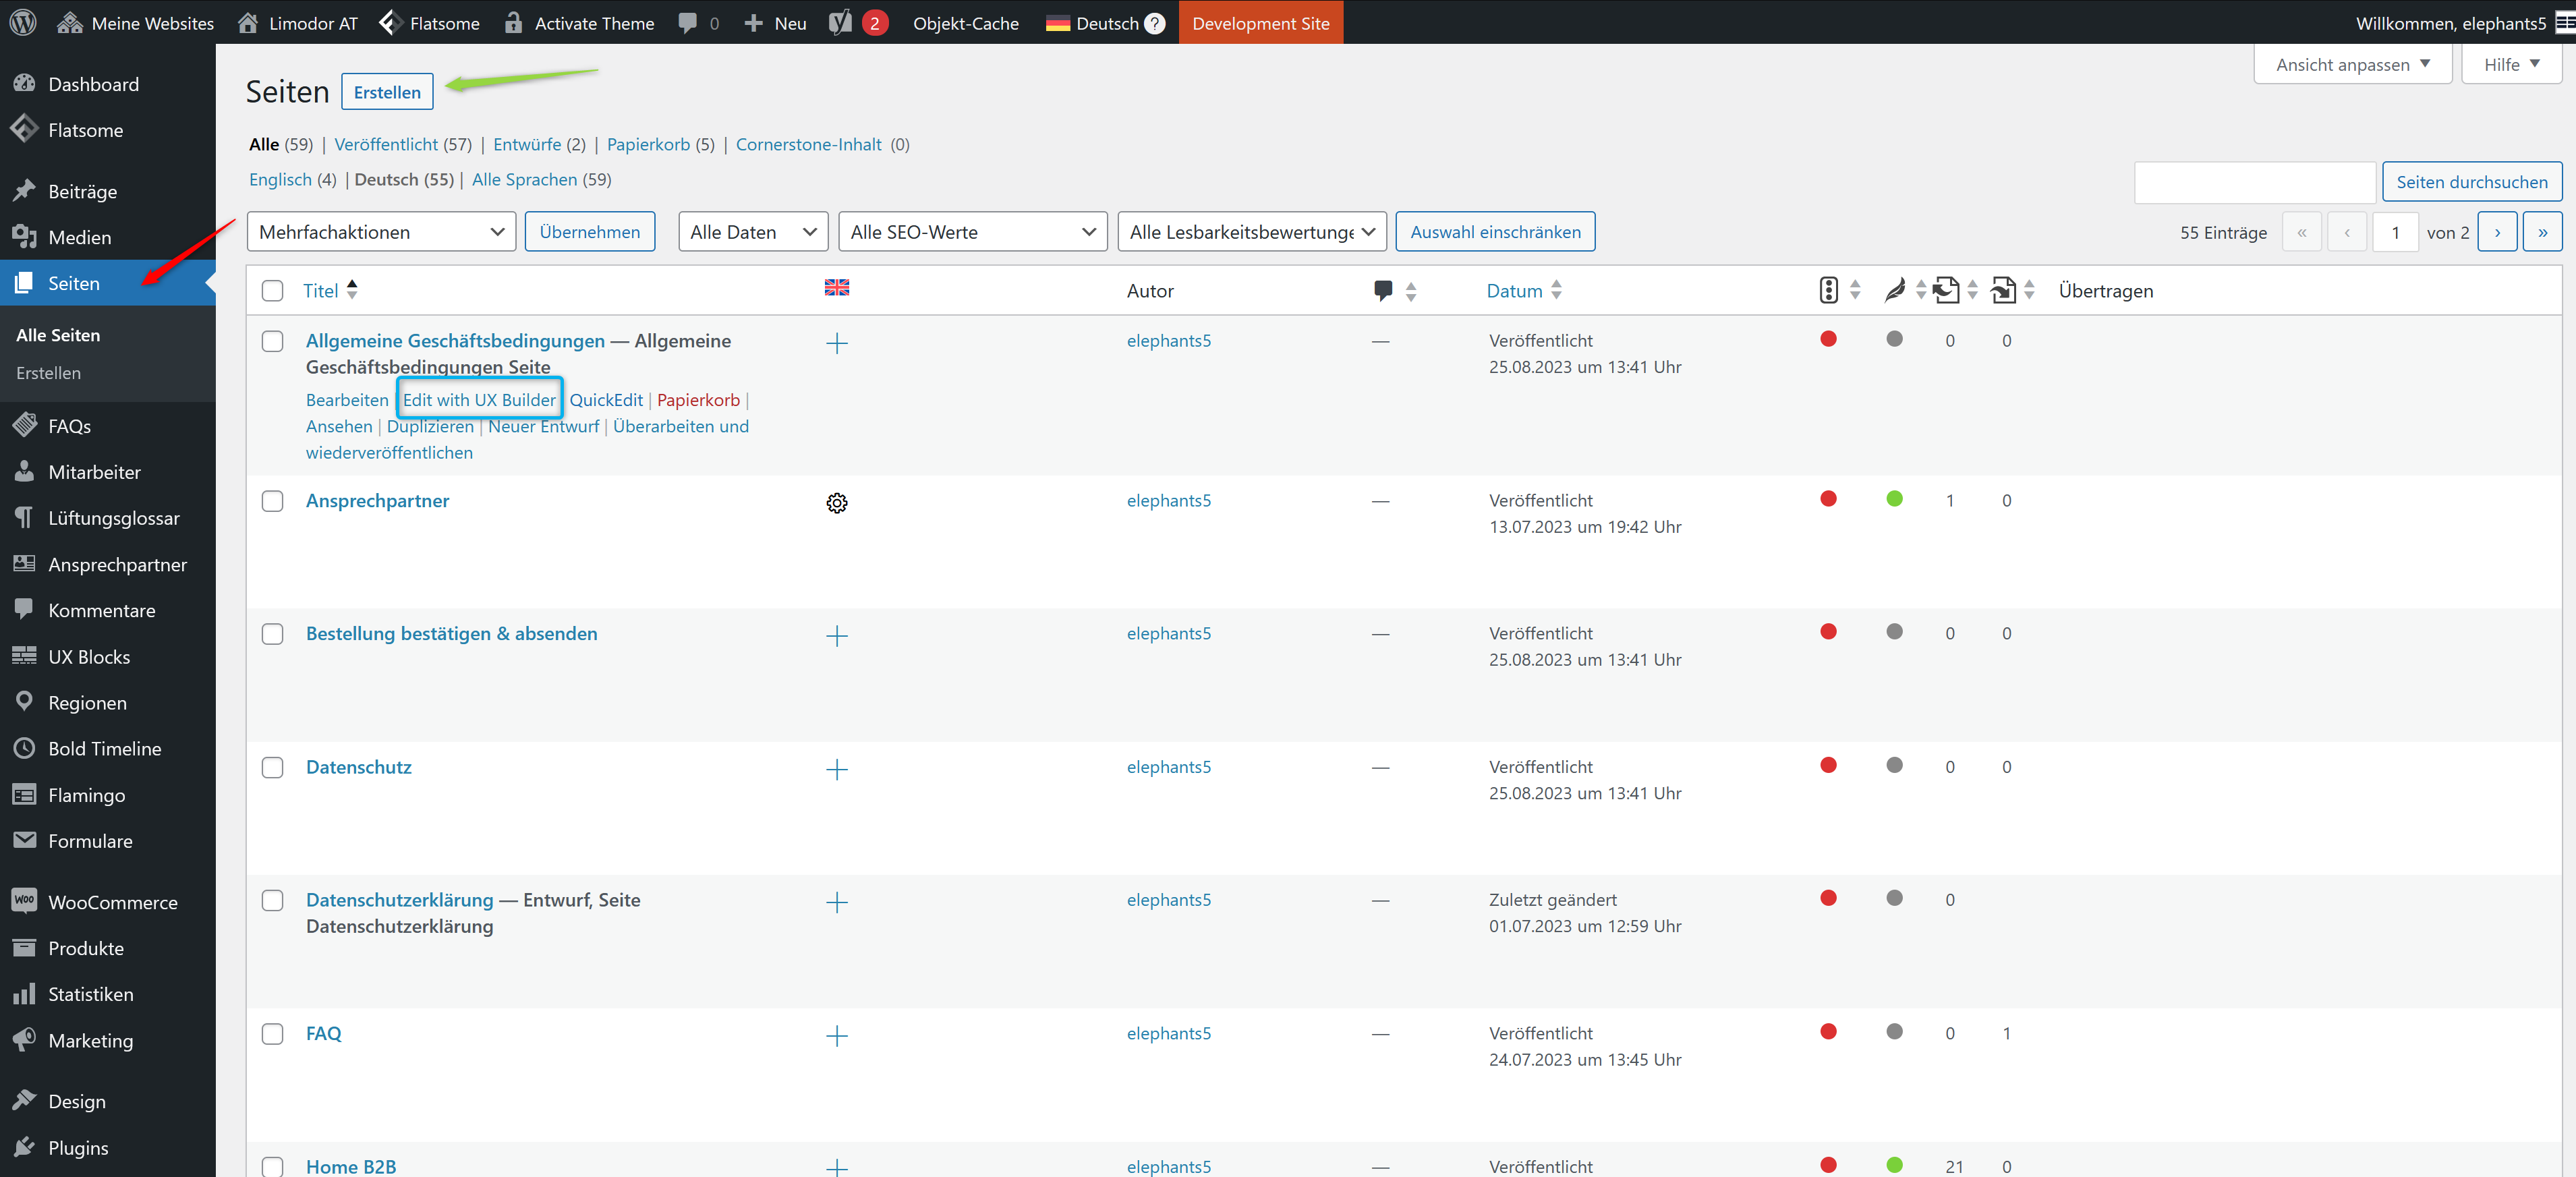
Task: Move Allgemeine Geschäftsbedingungen to Papierkorb
Action: [698, 400]
